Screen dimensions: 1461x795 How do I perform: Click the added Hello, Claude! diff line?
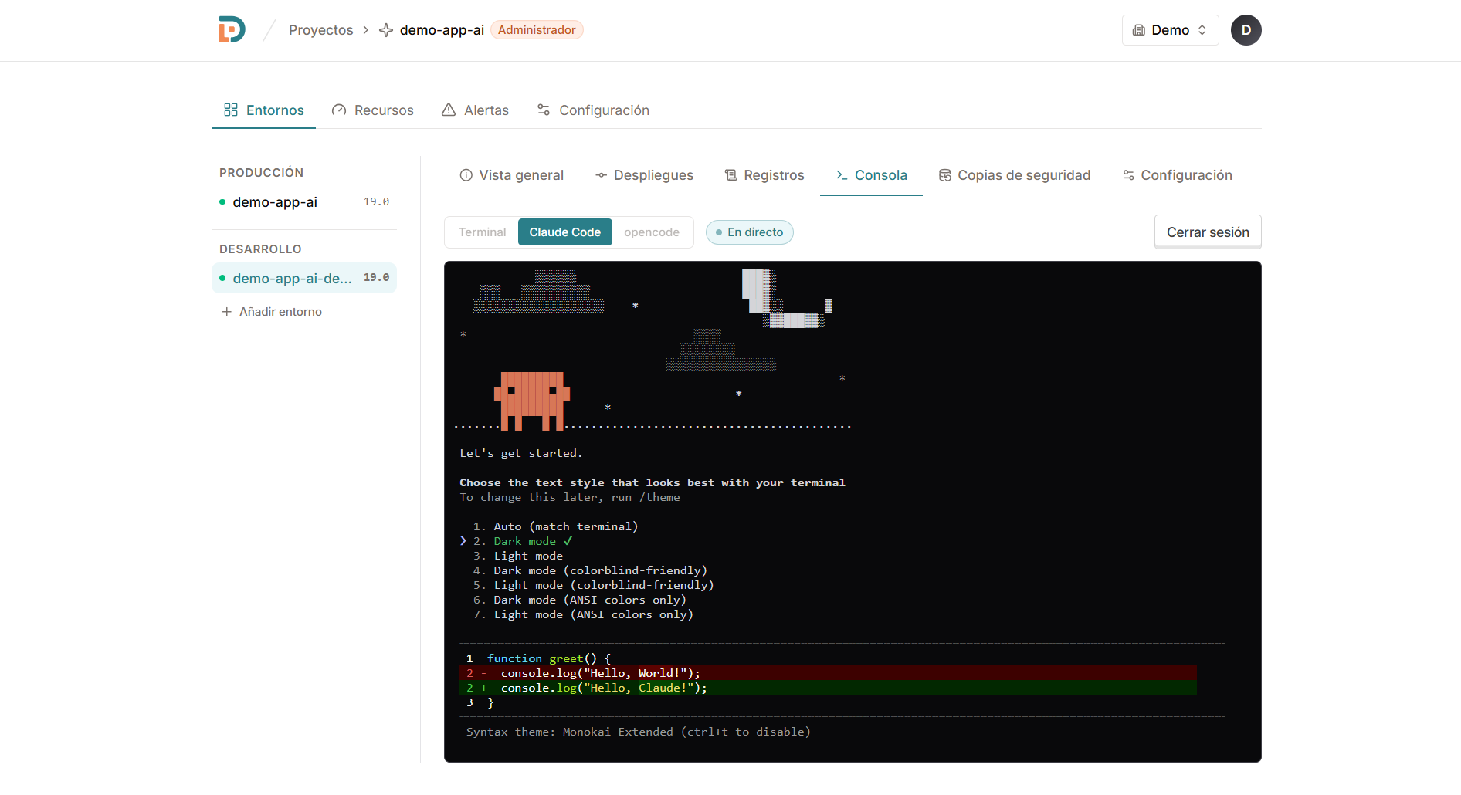[x=828, y=688]
